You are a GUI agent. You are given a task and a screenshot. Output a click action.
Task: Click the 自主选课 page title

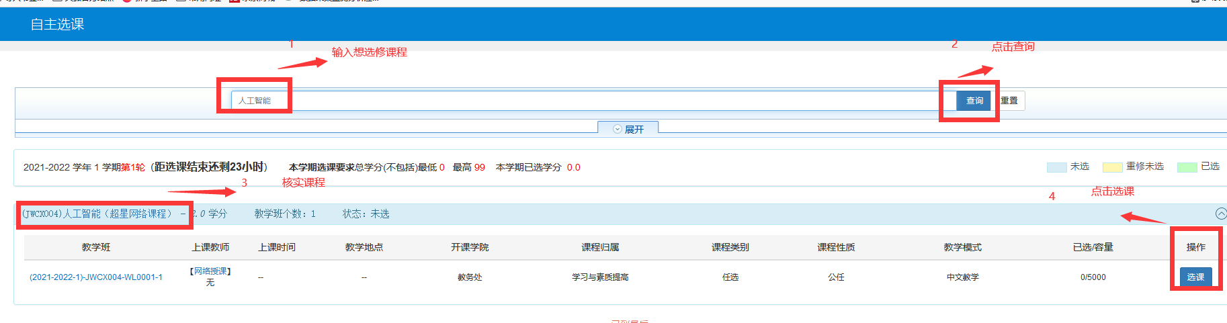click(x=57, y=24)
